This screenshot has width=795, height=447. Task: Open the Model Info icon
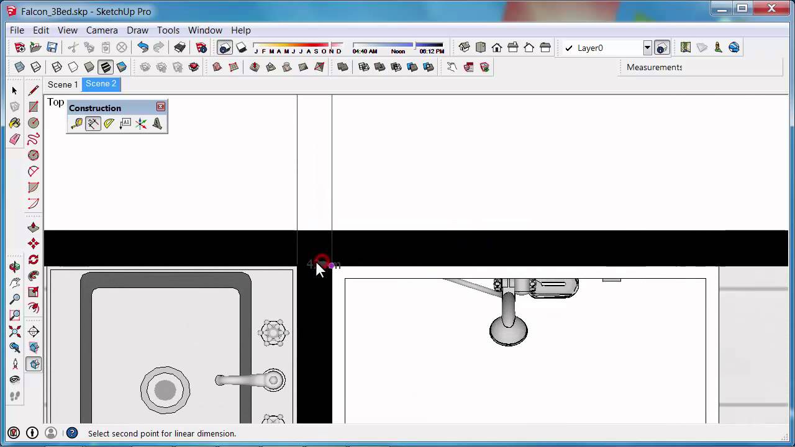(x=201, y=47)
